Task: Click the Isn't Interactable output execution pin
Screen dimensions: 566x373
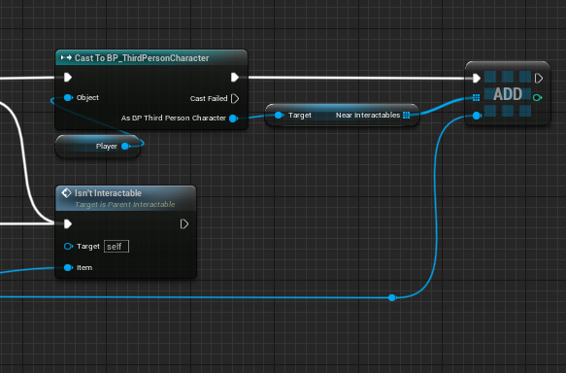Action: 184,223
